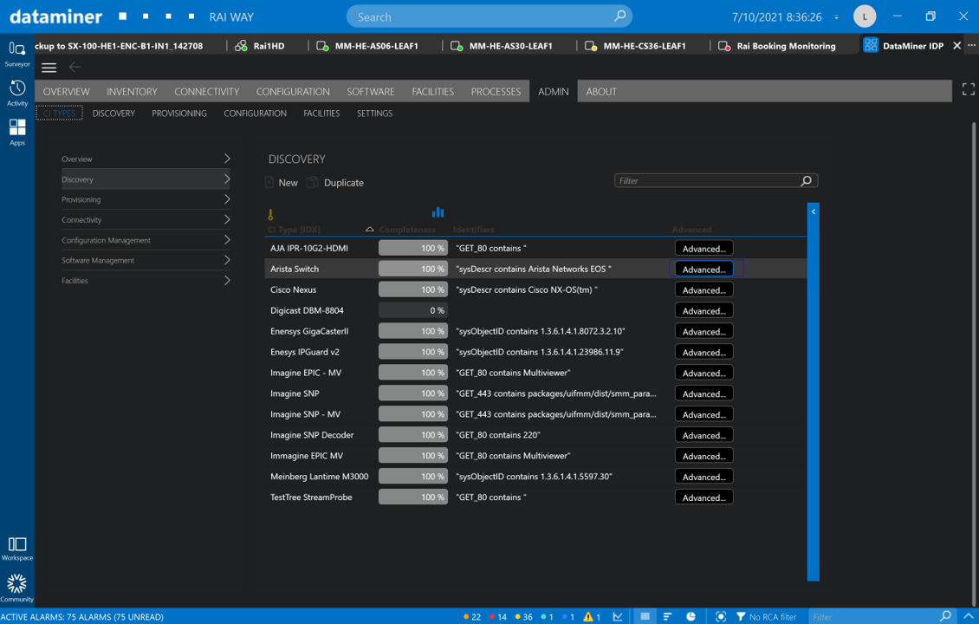The height and width of the screenshot is (624, 979).
Task: Click the top Search box
Action: 489,16
